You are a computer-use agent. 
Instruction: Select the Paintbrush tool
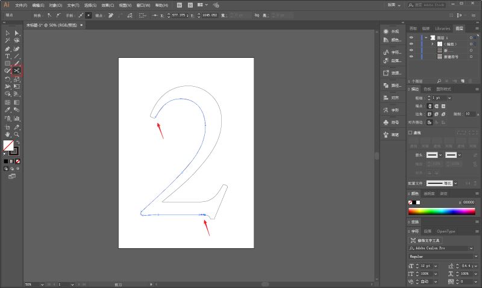click(x=17, y=63)
